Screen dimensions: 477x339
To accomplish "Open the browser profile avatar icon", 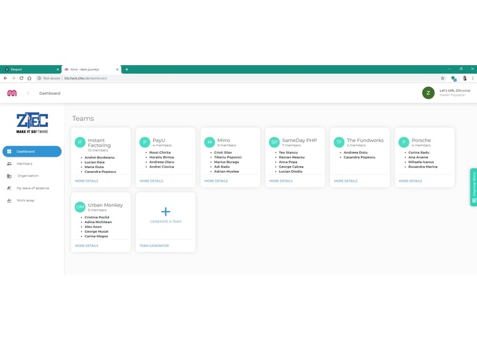I will (x=465, y=78).
